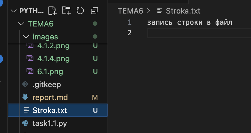The image size is (251, 133).
Task: Collapse the PYTH... root project section
Action: pyautogui.click(x=13, y=11)
